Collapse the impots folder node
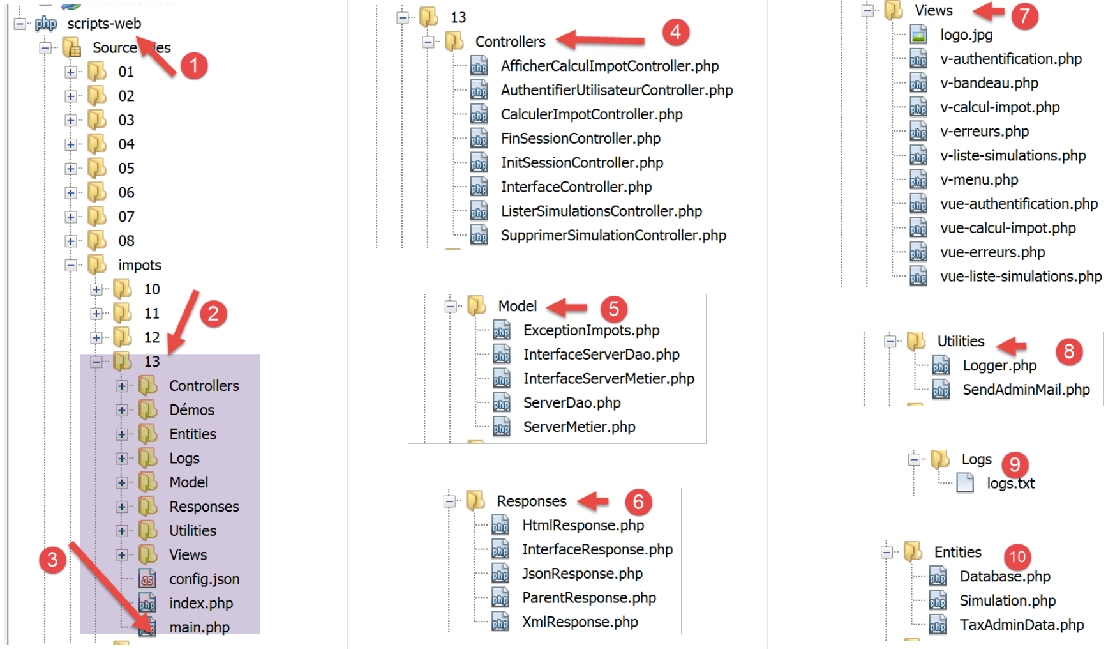Image resolution: width=1115 pixels, height=649 pixels. click(x=71, y=265)
